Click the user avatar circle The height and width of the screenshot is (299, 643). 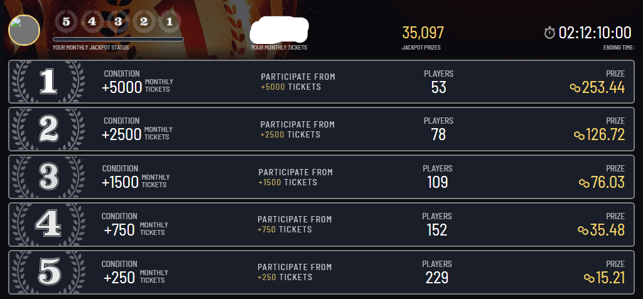(24, 30)
